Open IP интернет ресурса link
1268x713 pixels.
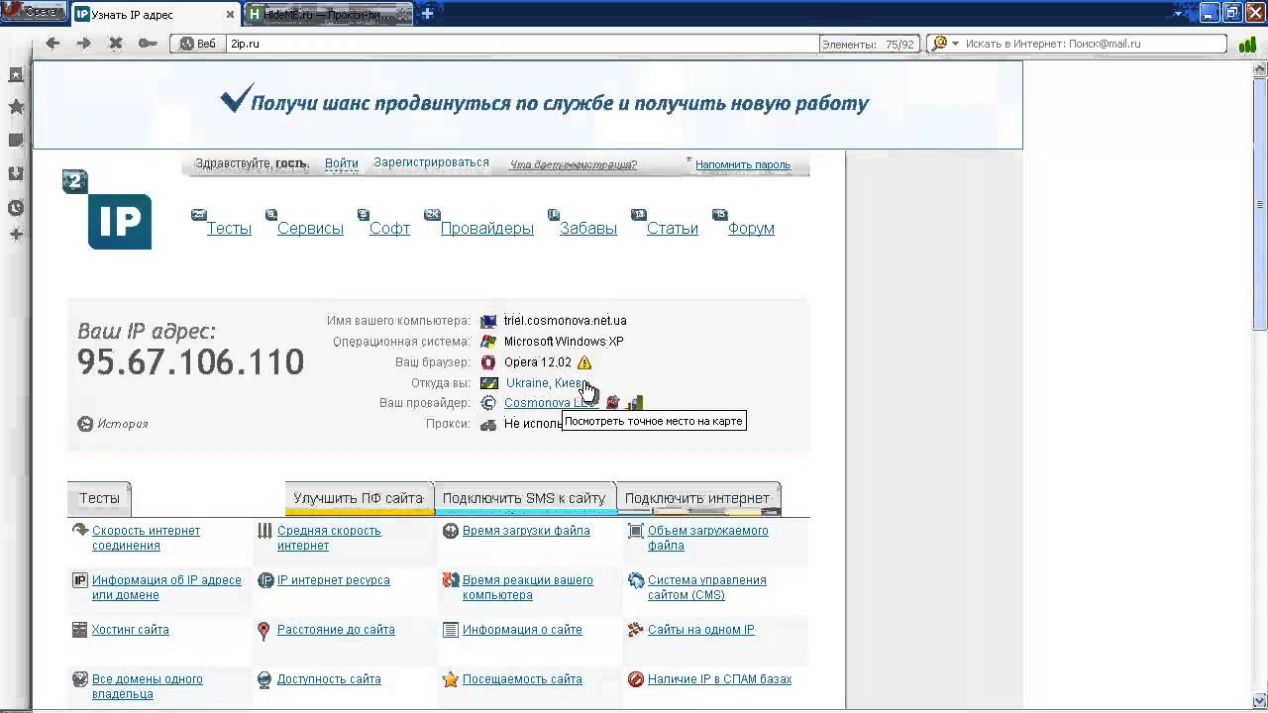334,580
